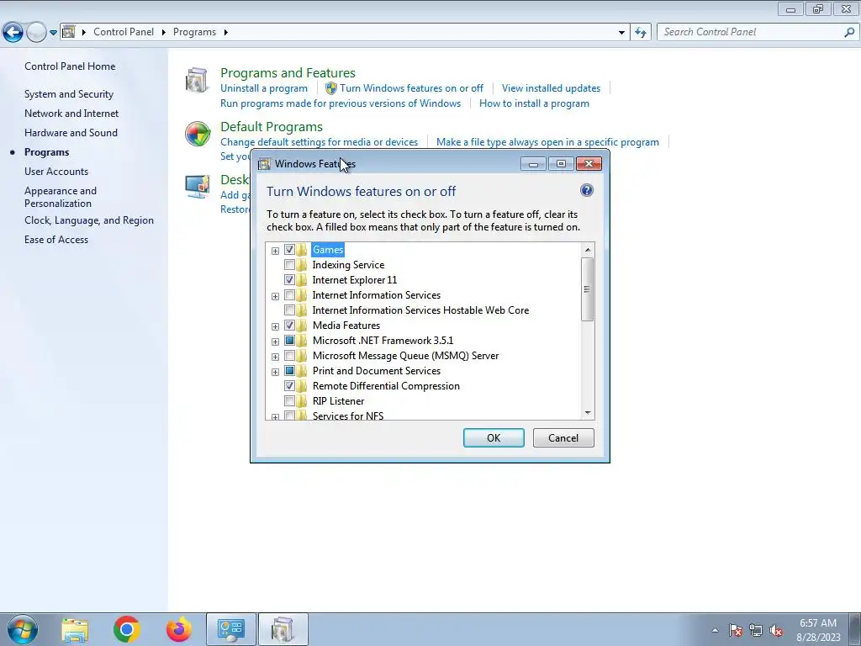Click the RIP Listener folder icon
This screenshot has height=646, width=861.
(302, 401)
